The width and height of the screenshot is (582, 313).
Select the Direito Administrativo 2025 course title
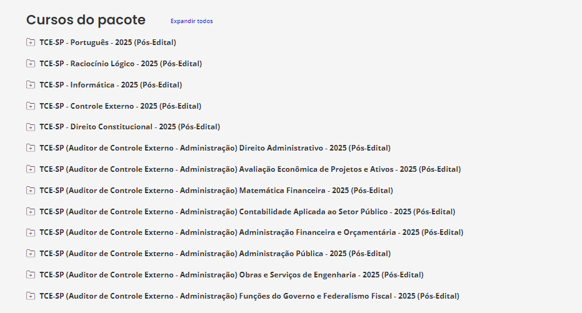(x=214, y=148)
